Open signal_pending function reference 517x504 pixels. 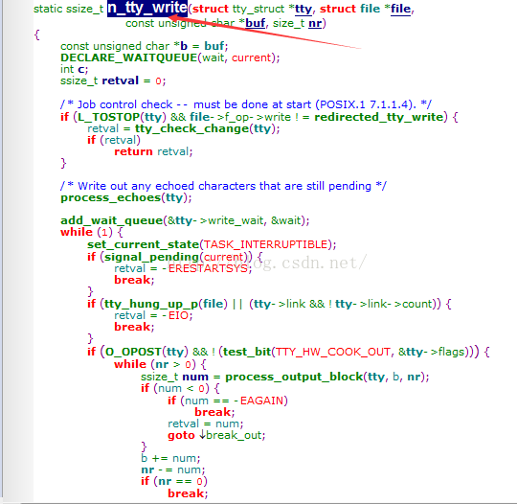[151, 257]
